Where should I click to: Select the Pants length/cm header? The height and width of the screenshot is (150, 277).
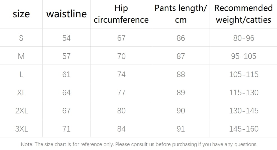point(181,14)
